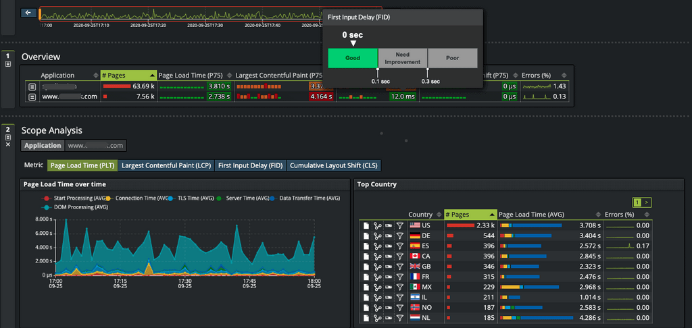Click the Poor segment in FID tooltip
692x328 pixels.
click(452, 58)
